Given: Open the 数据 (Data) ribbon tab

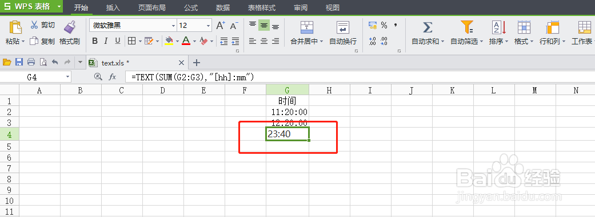Looking at the screenshot, I should [222, 7].
